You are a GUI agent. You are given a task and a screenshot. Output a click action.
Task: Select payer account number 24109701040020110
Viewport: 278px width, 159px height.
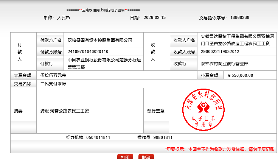tap(87, 51)
